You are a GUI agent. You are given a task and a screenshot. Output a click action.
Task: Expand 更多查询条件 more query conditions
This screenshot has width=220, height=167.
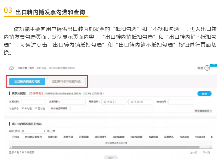click(x=203, y=111)
